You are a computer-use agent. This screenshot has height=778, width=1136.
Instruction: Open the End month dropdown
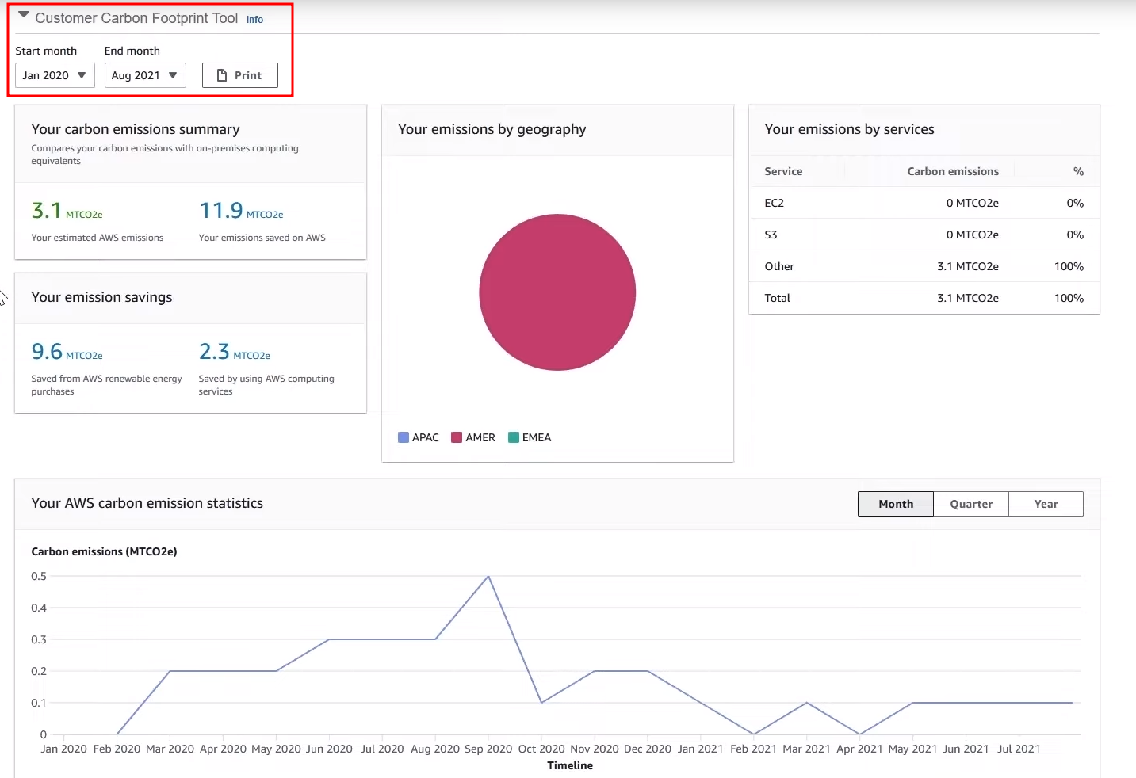click(x=145, y=75)
